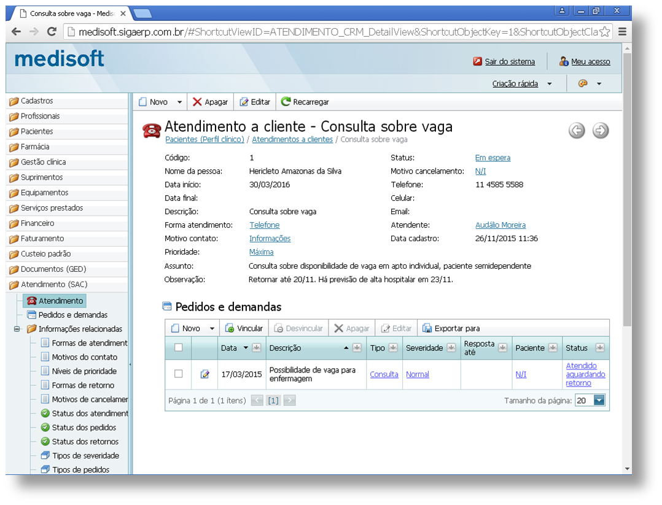This screenshot has width=662, height=505.
Task: Click the Editar pencil icon in top toolbar
Action: click(x=244, y=102)
